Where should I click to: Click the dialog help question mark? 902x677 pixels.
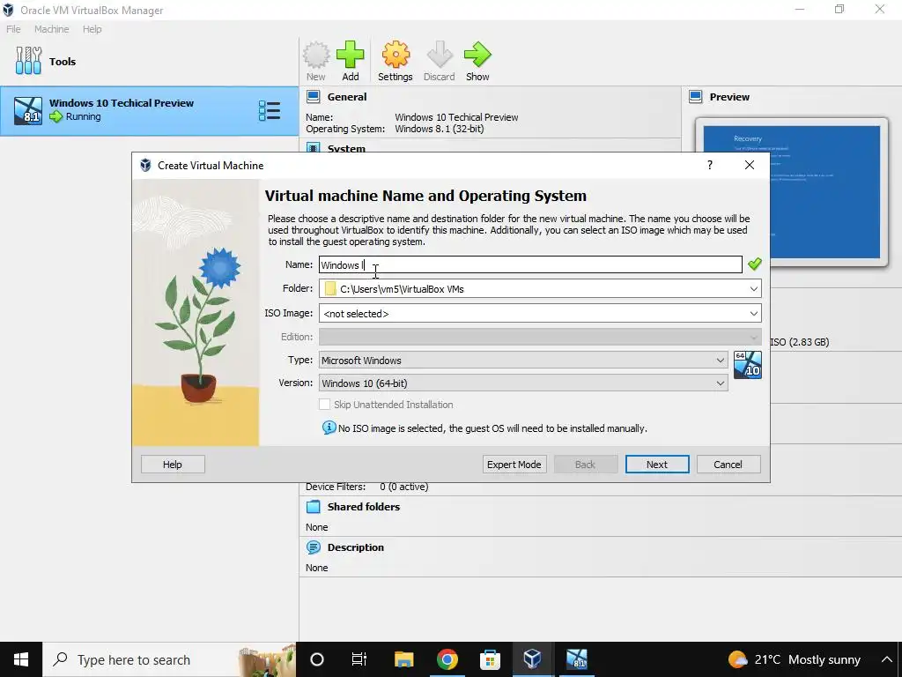tap(710, 165)
